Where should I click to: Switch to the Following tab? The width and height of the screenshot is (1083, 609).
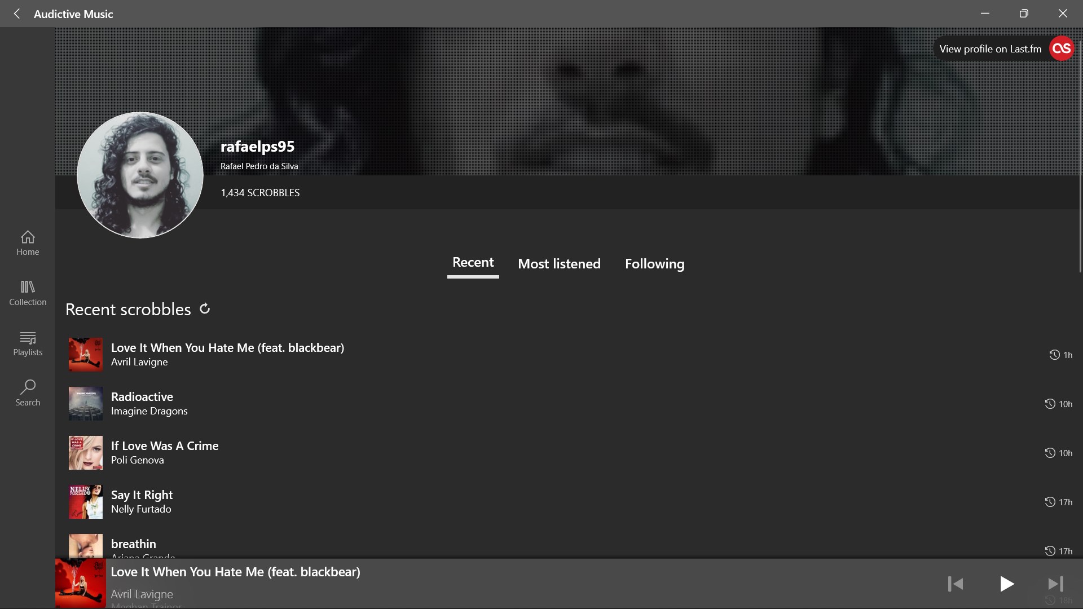point(654,264)
